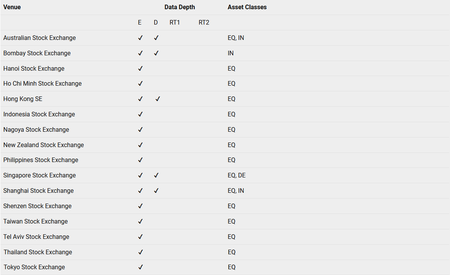450x275 pixels.
Task: Click the RT2 sub-header
Action: 204,22
